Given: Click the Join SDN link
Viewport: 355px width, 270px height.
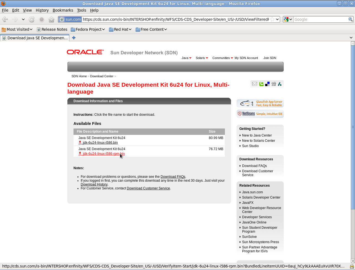Looking at the screenshot, I should point(270,58).
